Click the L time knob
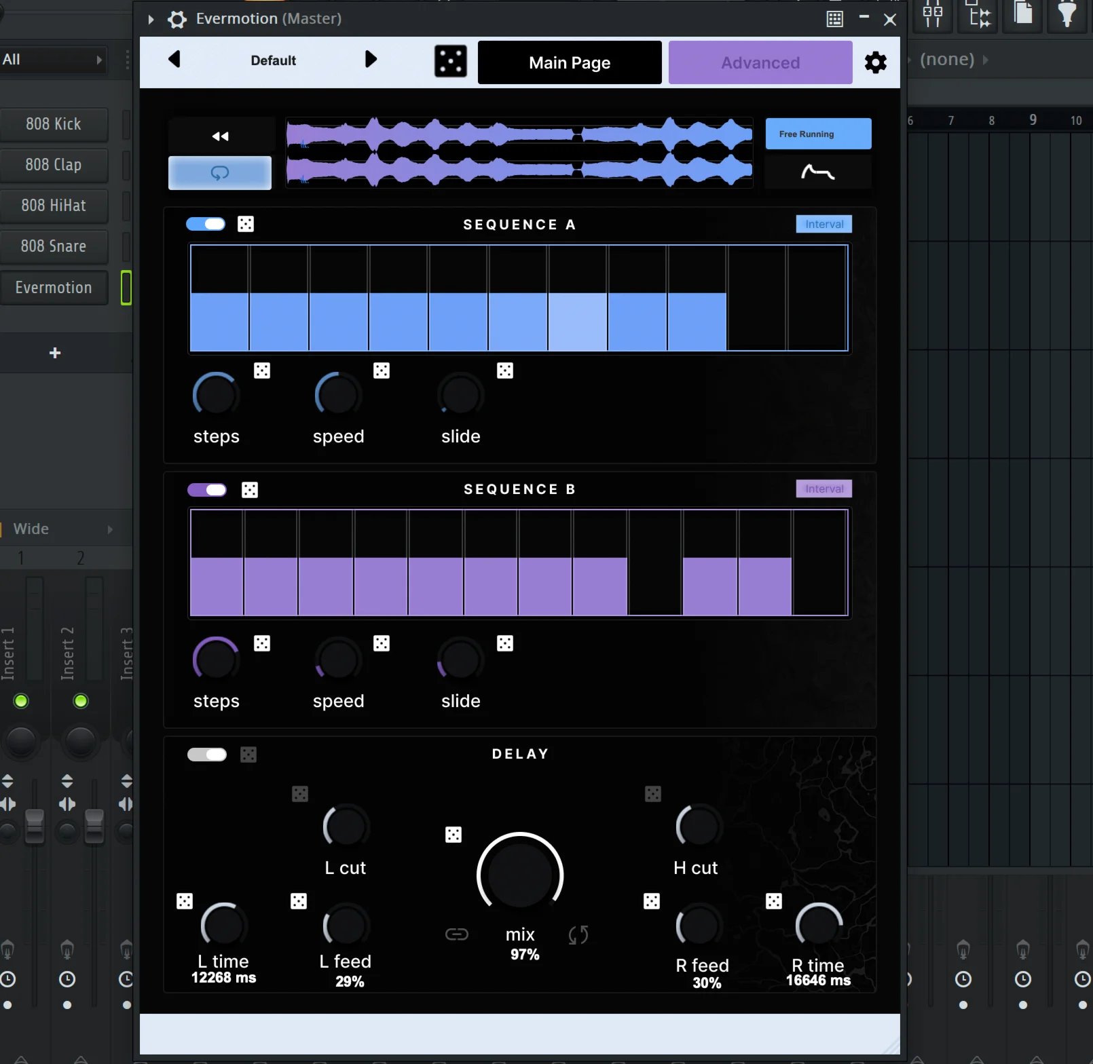The width and height of the screenshot is (1093, 1064). [223, 926]
